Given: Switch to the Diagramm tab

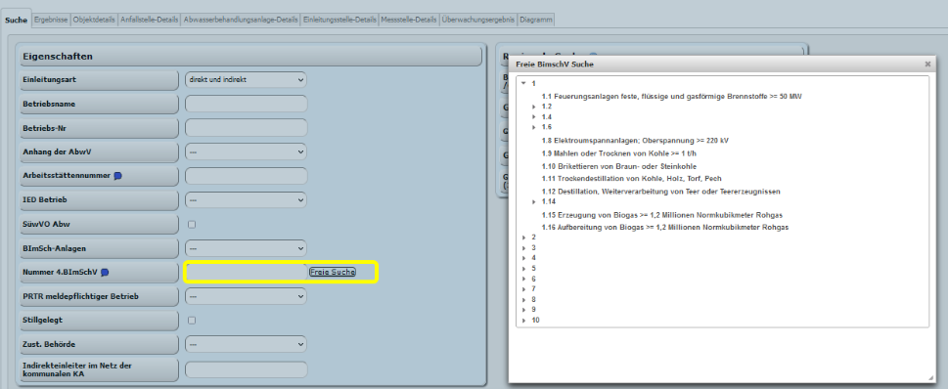Looking at the screenshot, I should pyautogui.click(x=535, y=20).
